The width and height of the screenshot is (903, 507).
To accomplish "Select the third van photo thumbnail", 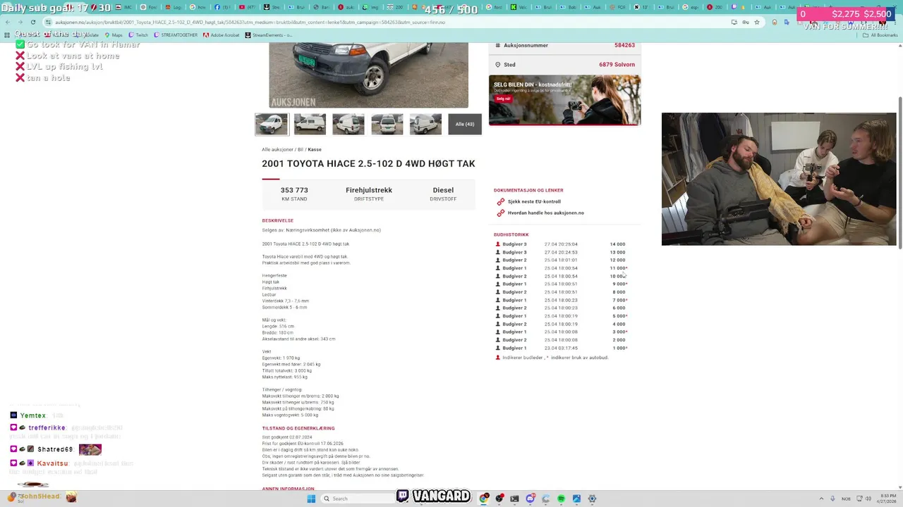I will coord(349,124).
